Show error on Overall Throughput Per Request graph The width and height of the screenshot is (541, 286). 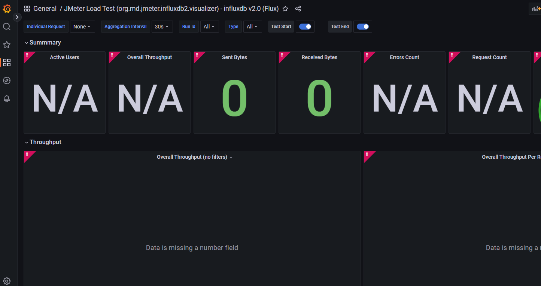[368, 155]
